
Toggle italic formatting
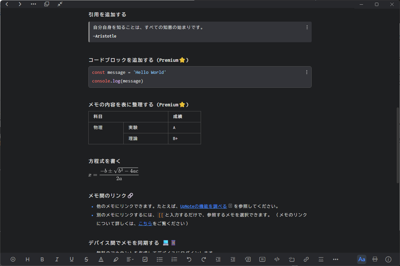(x=57, y=259)
